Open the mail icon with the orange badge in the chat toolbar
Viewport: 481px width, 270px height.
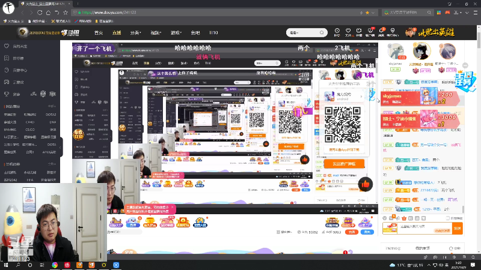click(391, 218)
